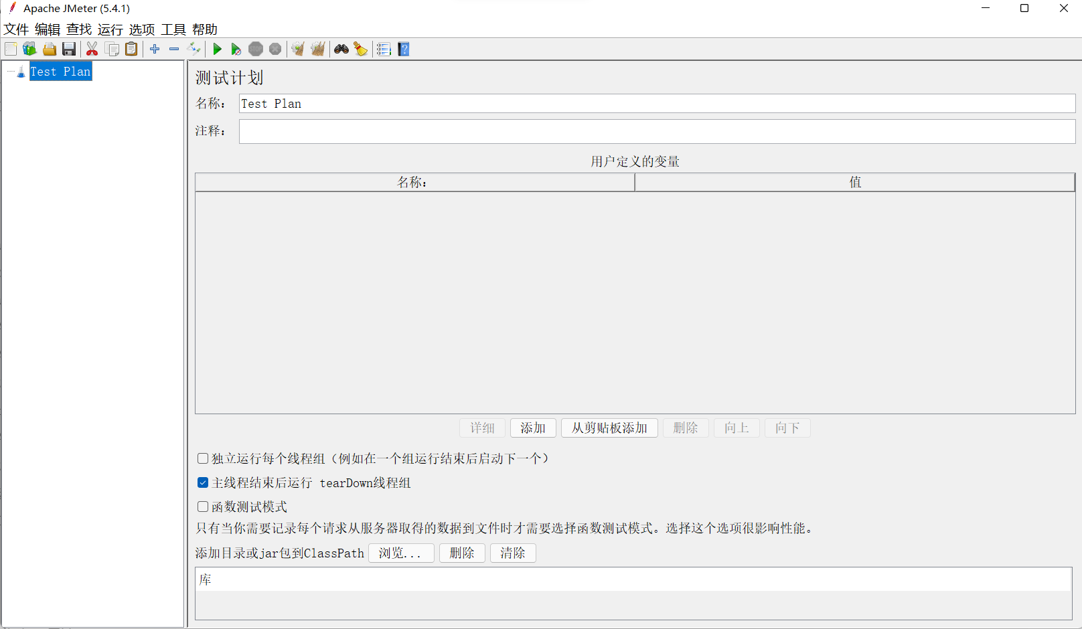Screen dimensions: 1082x629
Task: Click the 向上 button
Action: [x=737, y=428]
